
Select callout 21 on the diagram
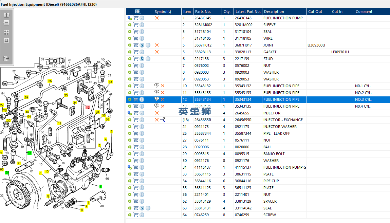coord(19,163)
